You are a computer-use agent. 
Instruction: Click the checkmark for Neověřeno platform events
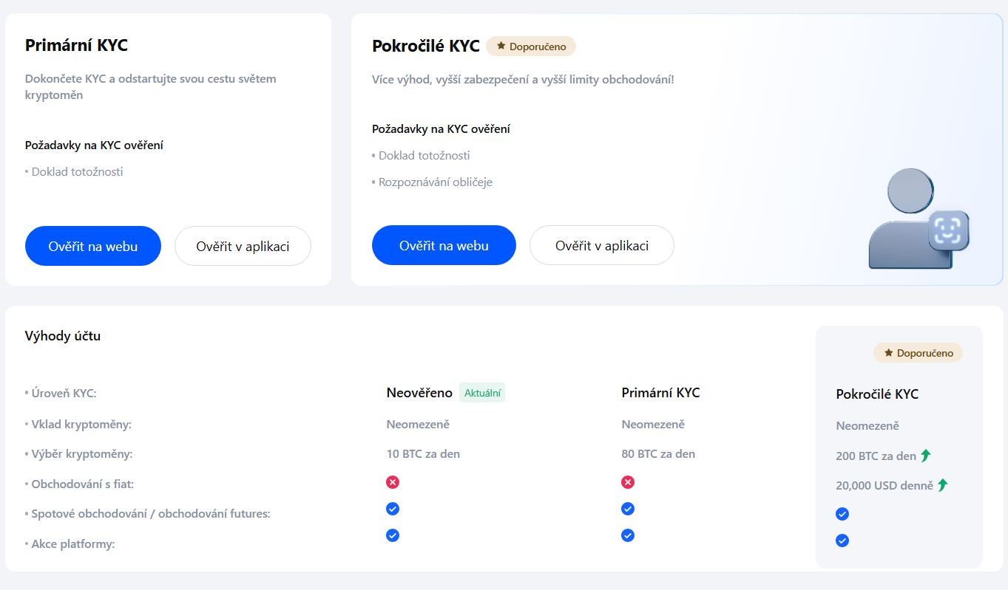[392, 535]
